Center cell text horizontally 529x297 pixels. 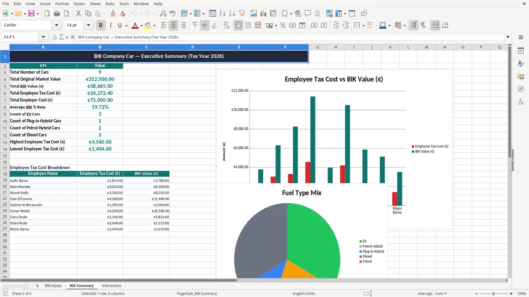[x=174, y=26]
